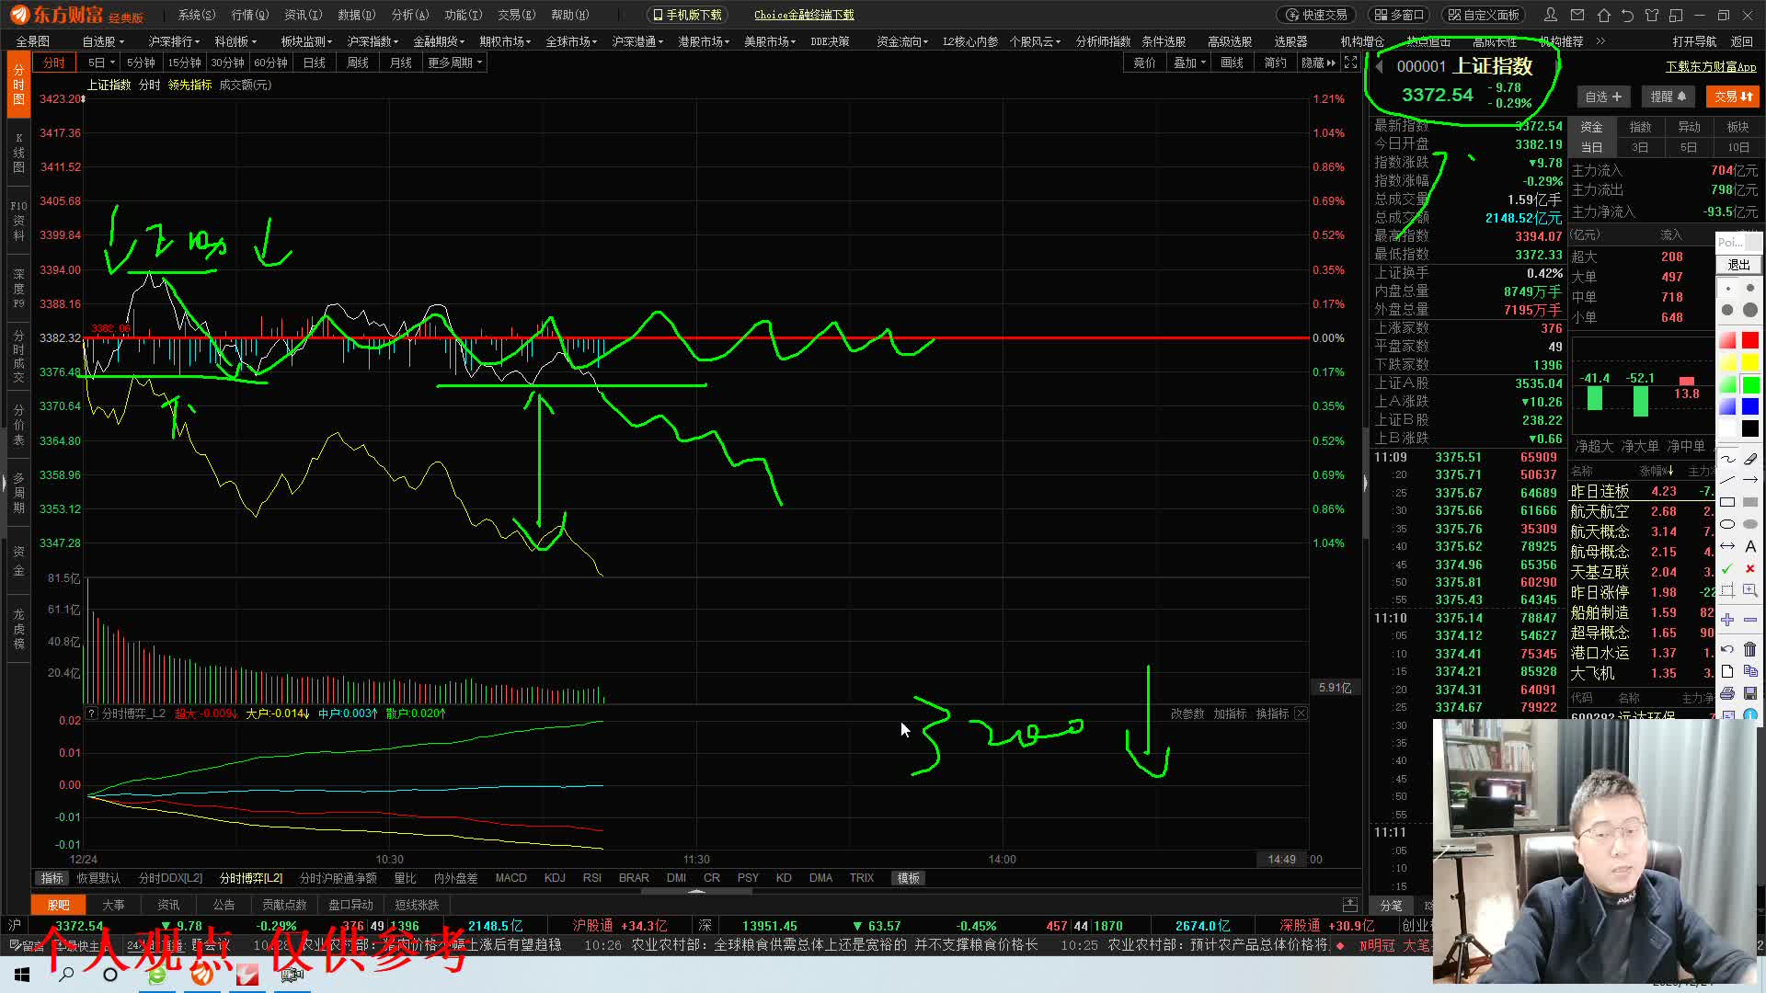Click the 快速交易 button
The width and height of the screenshot is (1766, 993).
click(1317, 15)
